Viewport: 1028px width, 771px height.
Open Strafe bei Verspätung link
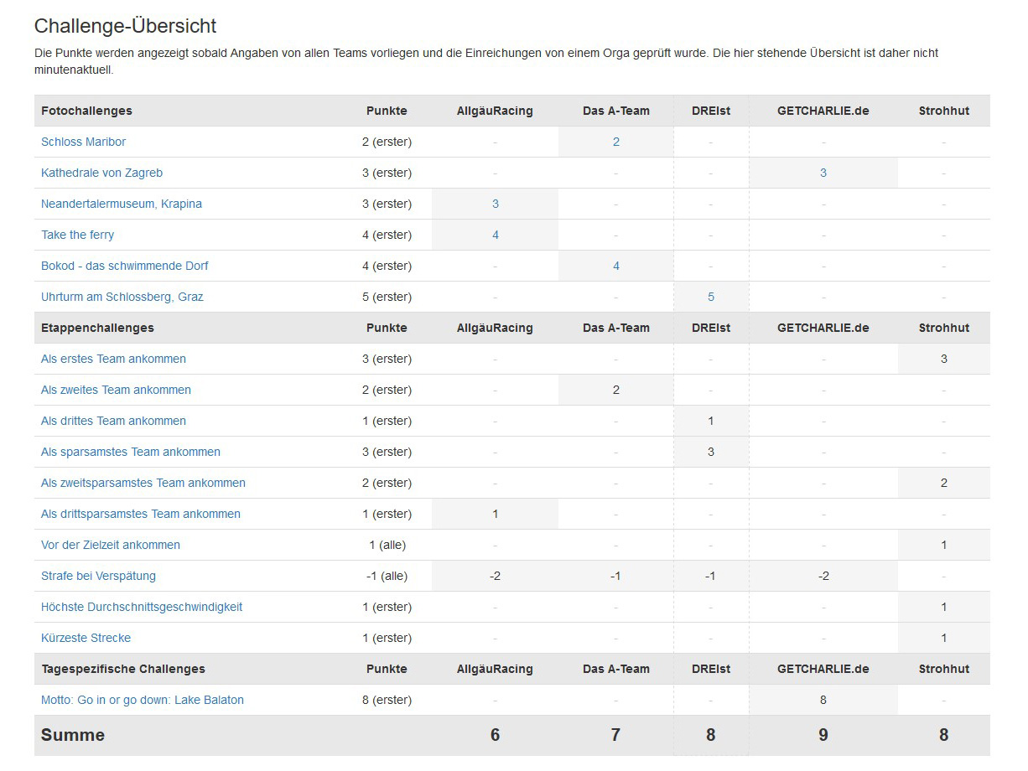click(x=98, y=576)
